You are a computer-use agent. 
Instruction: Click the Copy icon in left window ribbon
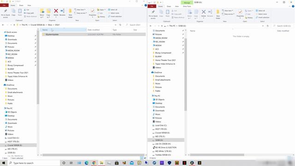tap(13, 12)
